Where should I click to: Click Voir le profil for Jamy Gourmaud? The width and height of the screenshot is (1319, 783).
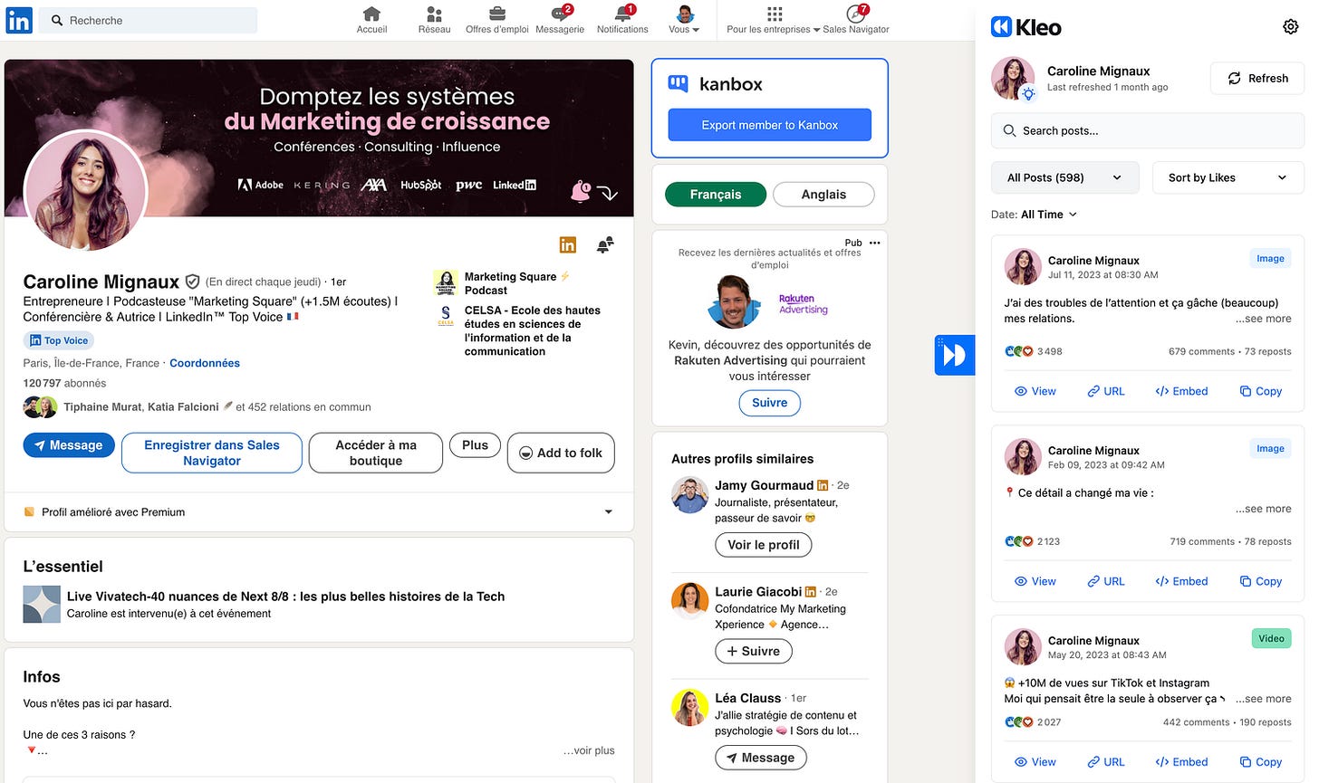[x=764, y=545]
